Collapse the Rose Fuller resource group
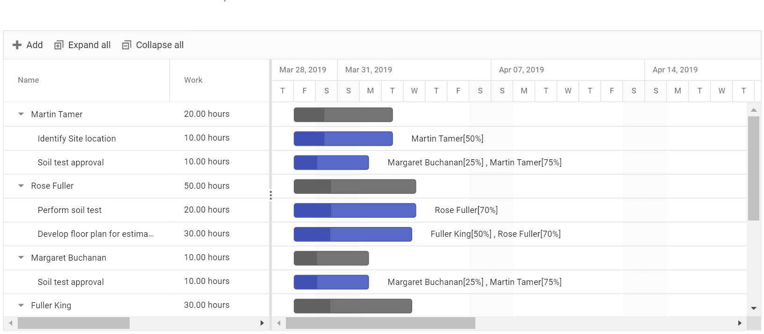The image size is (764, 334). [x=21, y=186]
